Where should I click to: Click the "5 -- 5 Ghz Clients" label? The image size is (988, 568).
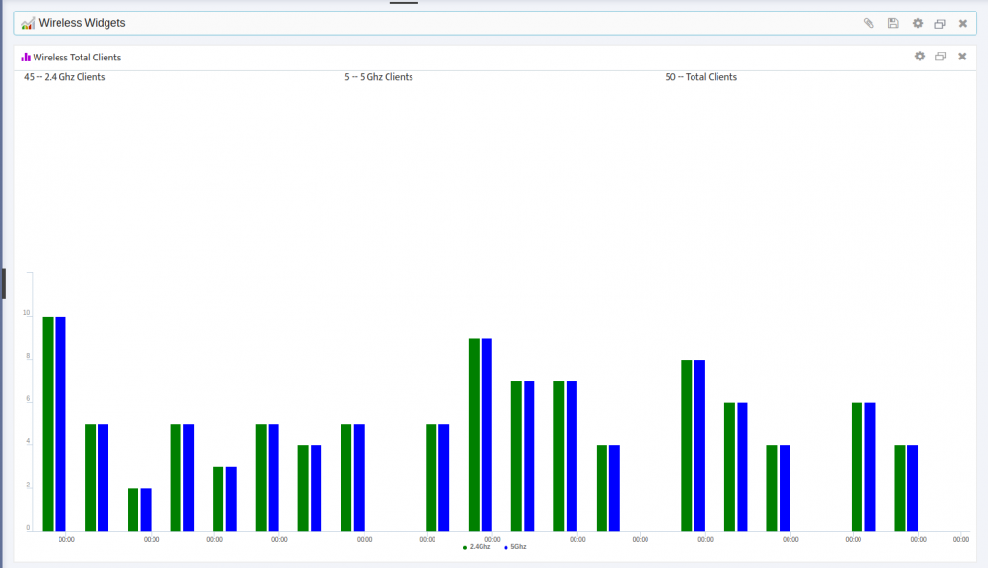coord(379,77)
